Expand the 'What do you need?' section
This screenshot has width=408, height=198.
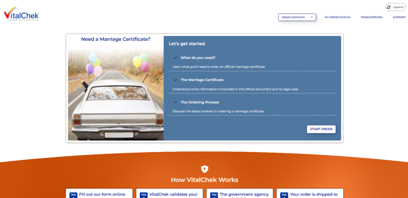[198, 57]
